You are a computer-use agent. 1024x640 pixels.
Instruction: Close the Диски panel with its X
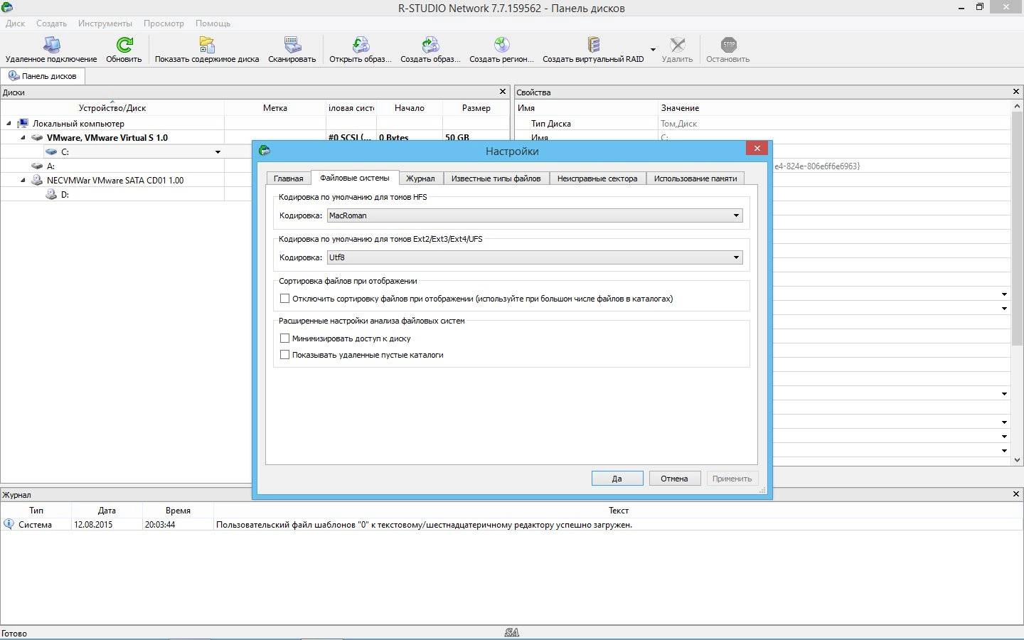click(x=503, y=92)
